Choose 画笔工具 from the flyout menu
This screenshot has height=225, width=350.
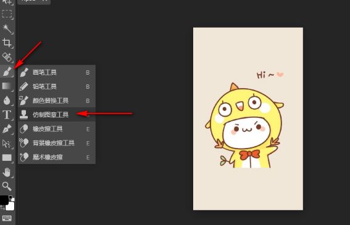(x=57, y=72)
